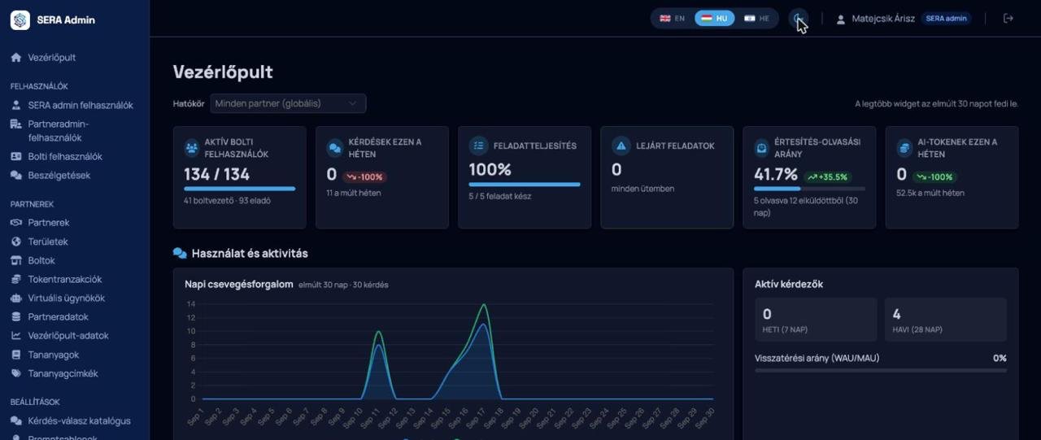Click the globe icon beside Területek
The height and width of the screenshot is (440, 1041).
pos(15,242)
